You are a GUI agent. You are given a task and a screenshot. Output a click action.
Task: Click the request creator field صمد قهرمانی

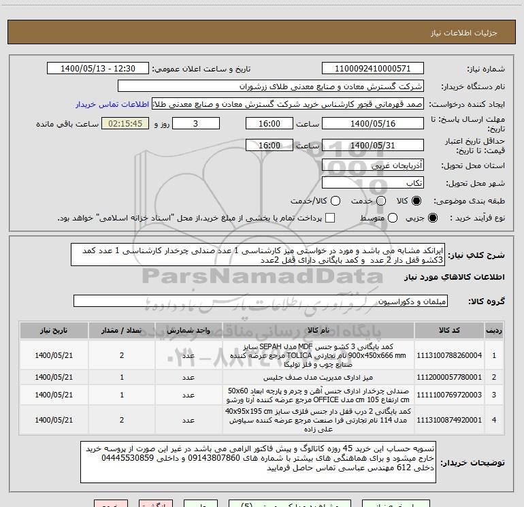[288, 104]
